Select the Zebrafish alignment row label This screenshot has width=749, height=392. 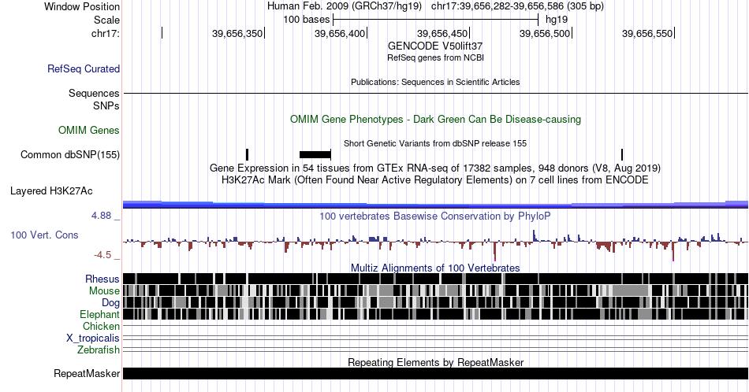point(99,350)
